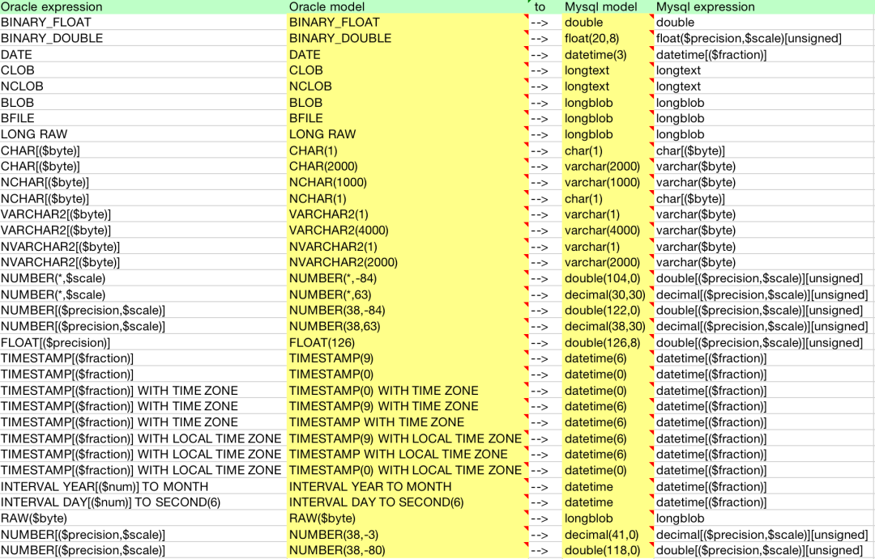Click the Oracle expression cell RAW($byte)

(143, 519)
